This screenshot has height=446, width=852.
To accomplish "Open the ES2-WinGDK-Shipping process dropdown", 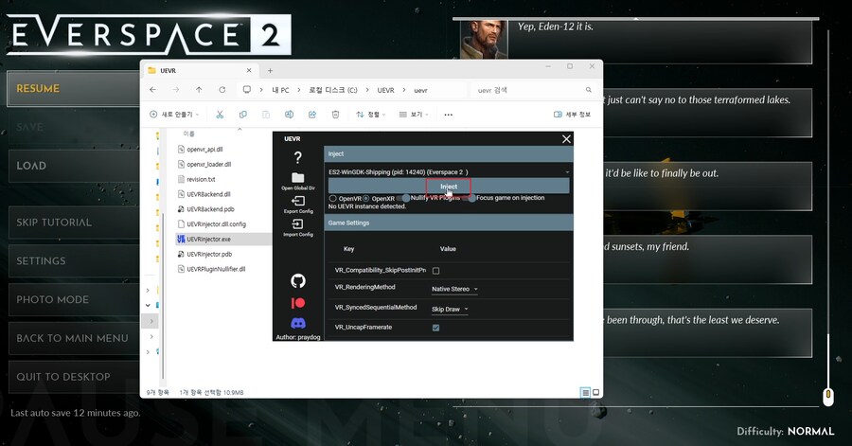I will (449, 172).
